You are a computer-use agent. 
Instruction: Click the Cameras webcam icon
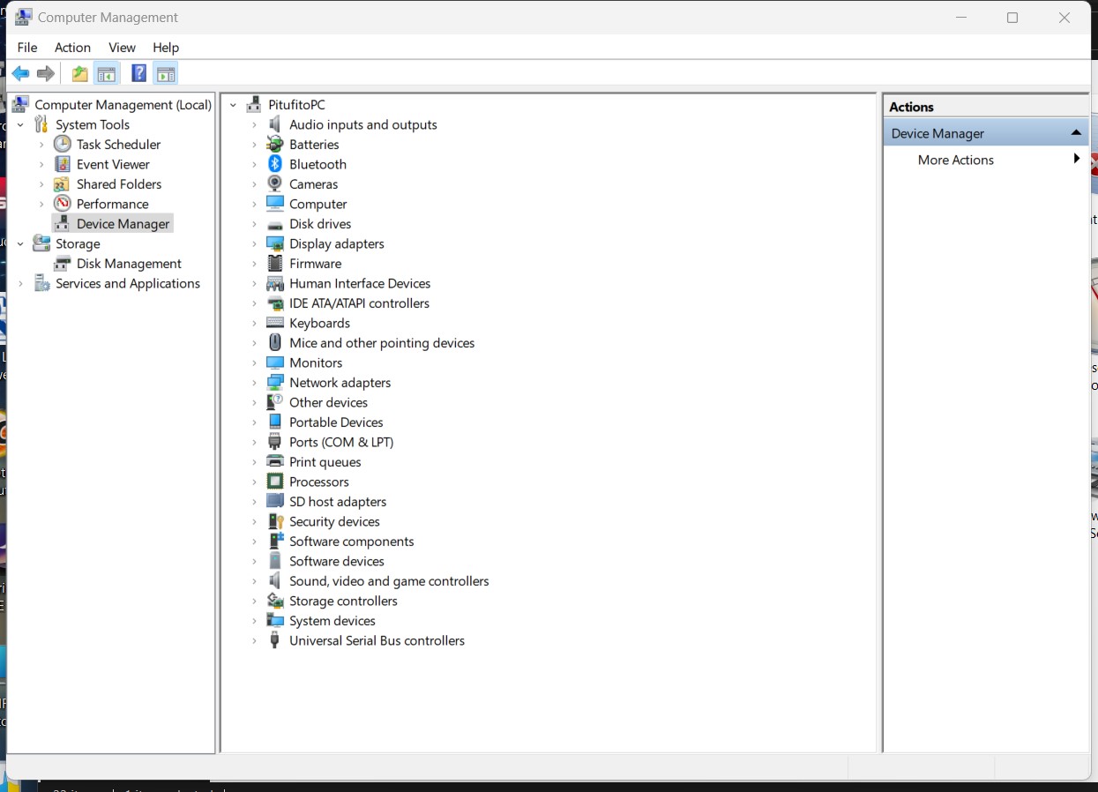(275, 183)
